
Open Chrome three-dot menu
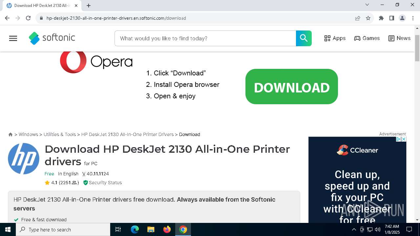[412, 18]
